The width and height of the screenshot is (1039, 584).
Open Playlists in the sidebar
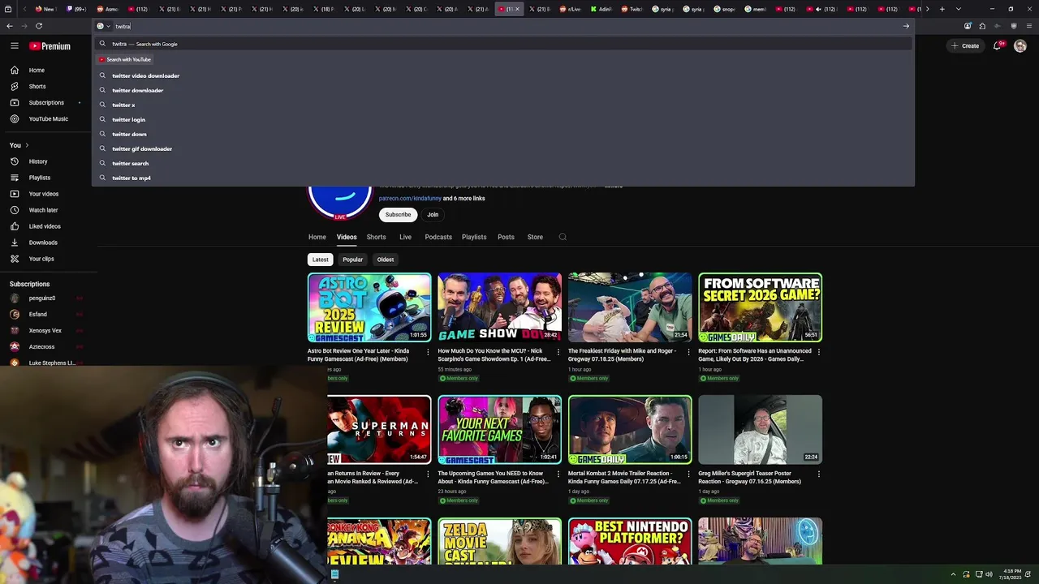pos(39,178)
